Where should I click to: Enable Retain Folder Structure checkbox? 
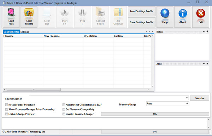(6, 104)
